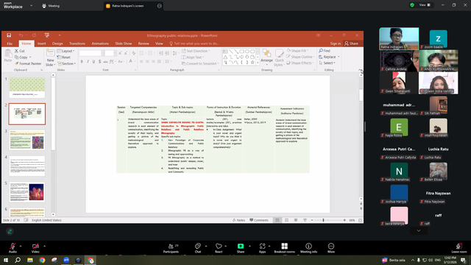Toggle Notes pane in status bar
Screen dimensions: 471x265
coord(238,220)
